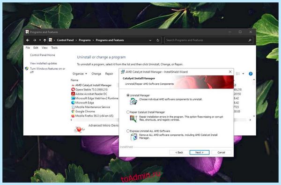Focus the Search Programs and Features field
This screenshot has height=185, width=281.
click(x=208, y=40)
